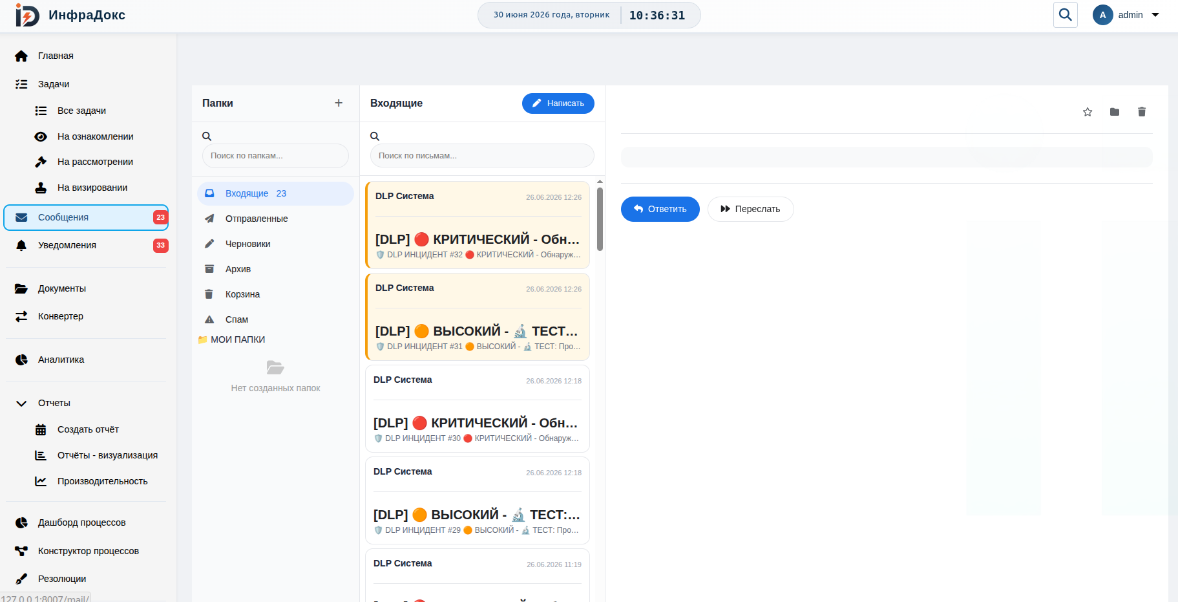Collapse the Отчеты chevron

click(21, 403)
